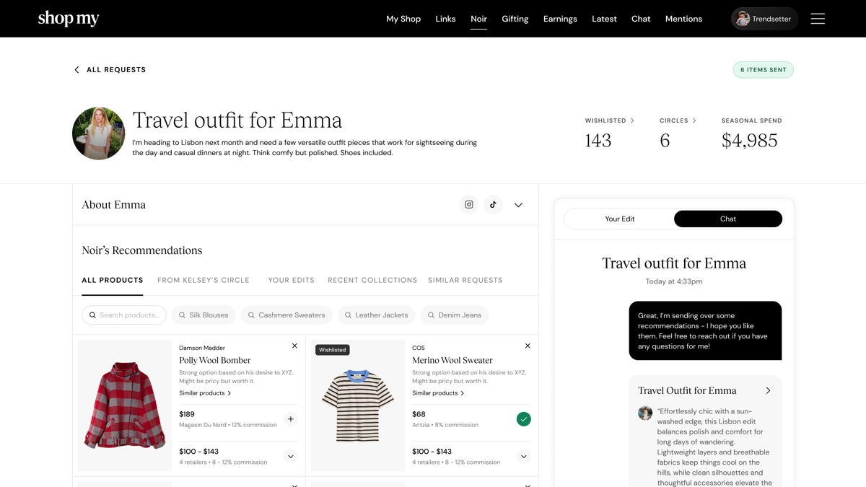Go back to All Requests
Image resolution: width=866 pixels, height=487 pixels.
click(x=110, y=70)
